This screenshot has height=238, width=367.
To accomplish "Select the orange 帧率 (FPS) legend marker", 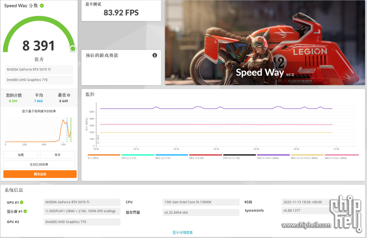I will pyautogui.click(x=103, y=155).
